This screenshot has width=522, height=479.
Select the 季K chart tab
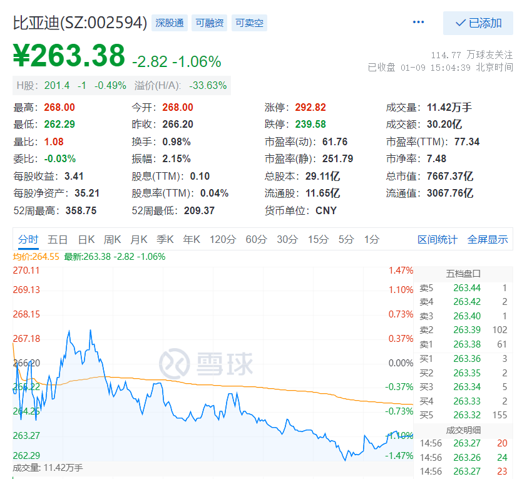165,239
